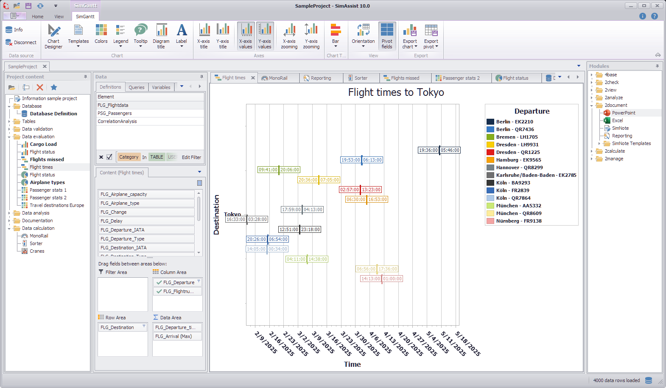Screen dimensions: 666x388
Task: Open the Export chart dropdown
Action: pyautogui.click(x=410, y=36)
